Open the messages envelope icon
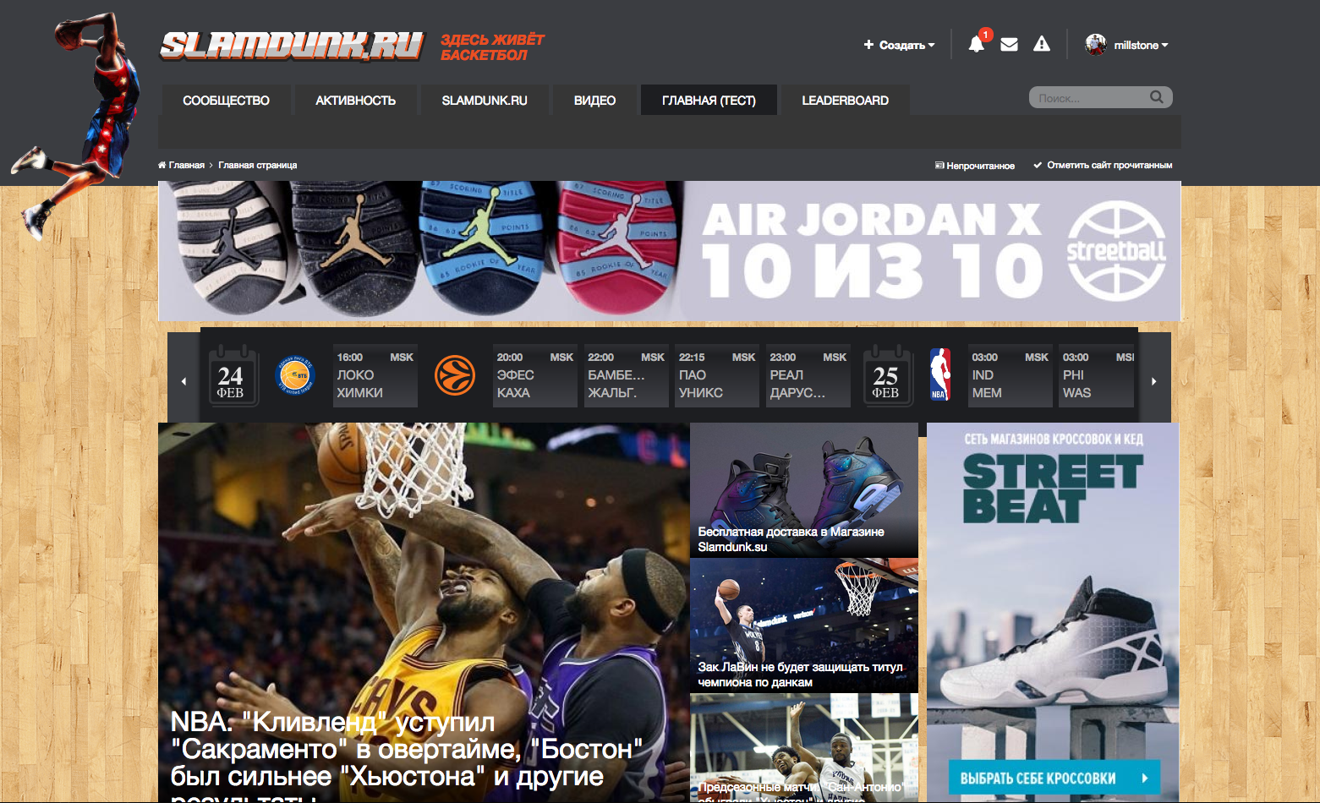 pos(1009,44)
